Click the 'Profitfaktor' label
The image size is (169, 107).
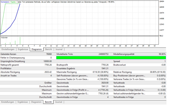6,69
